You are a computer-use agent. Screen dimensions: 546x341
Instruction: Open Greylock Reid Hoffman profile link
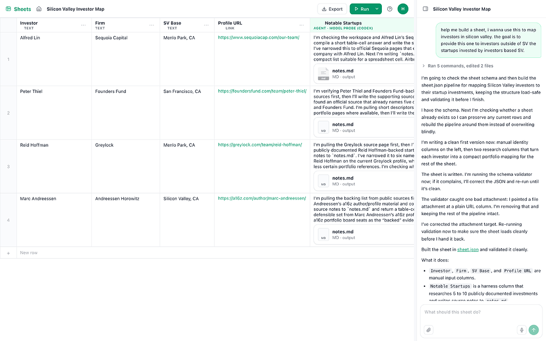(260, 145)
